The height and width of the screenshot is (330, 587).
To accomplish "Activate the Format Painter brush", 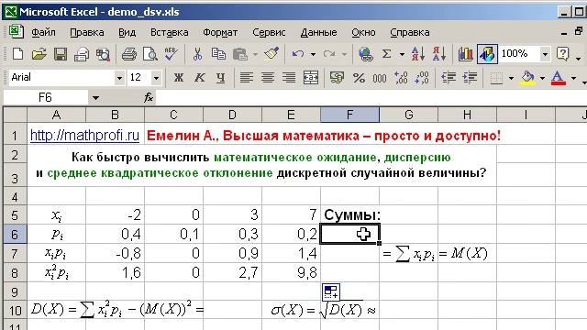I will pos(271,54).
